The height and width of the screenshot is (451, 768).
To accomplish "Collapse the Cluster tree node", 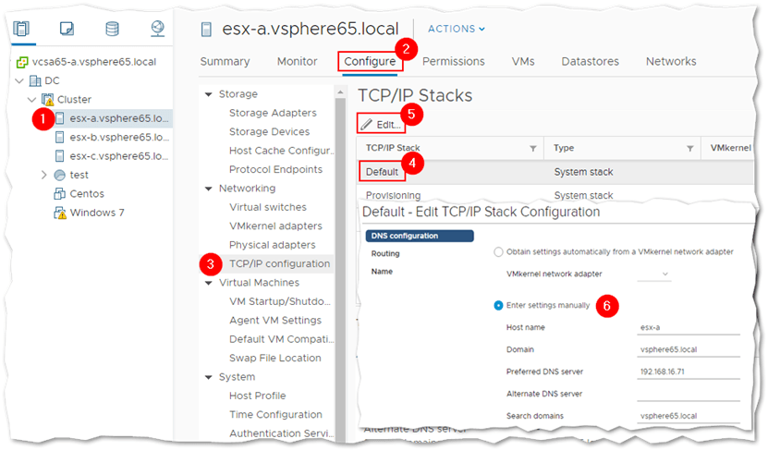I will pos(31,100).
